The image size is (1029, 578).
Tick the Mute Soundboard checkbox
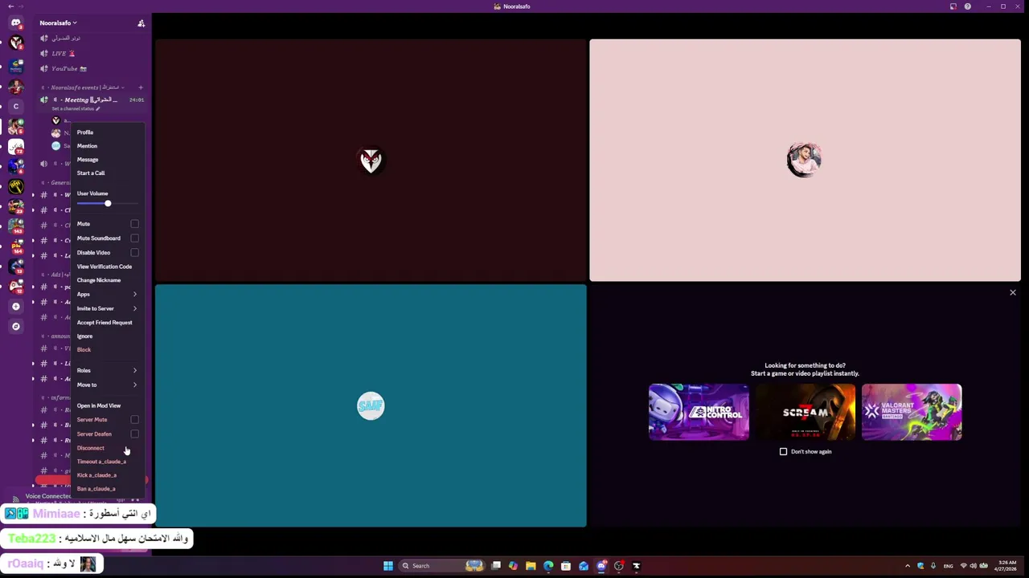(x=134, y=238)
